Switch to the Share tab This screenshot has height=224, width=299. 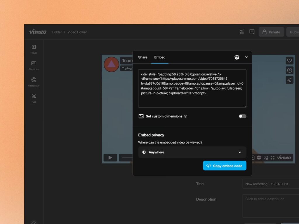[142, 57]
